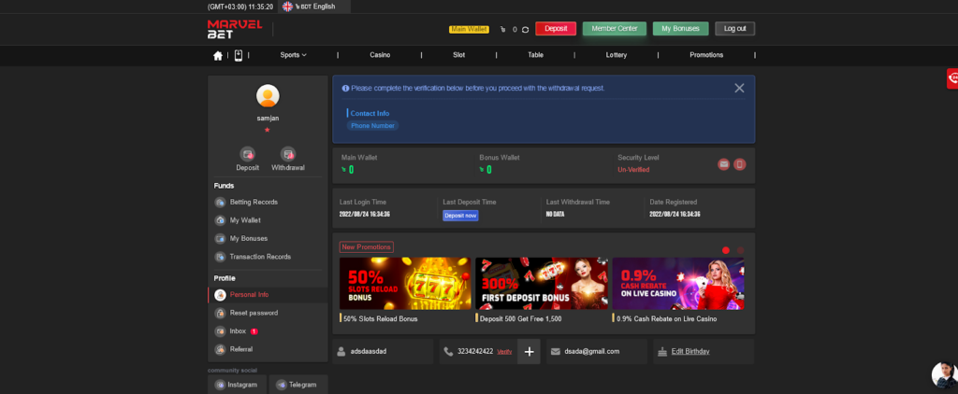Viewport: 958px width, 394px height.
Task: Click the Un-Verified security status
Action: 633,170
